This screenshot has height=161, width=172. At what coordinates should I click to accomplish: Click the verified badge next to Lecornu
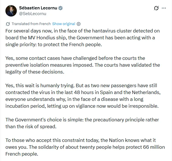click(x=60, y=8)
